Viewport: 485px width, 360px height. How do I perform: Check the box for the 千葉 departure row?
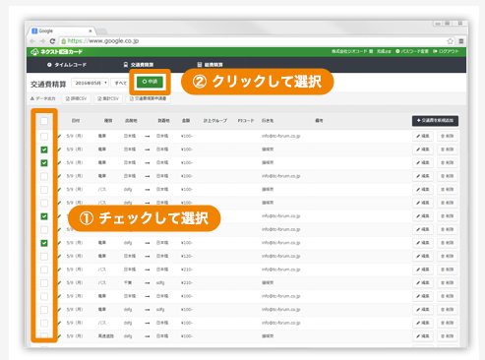[44, 283]
